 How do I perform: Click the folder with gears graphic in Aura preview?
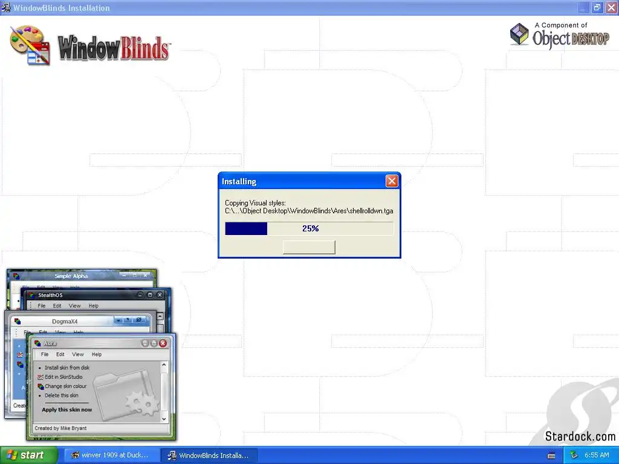tap(126, 395)
